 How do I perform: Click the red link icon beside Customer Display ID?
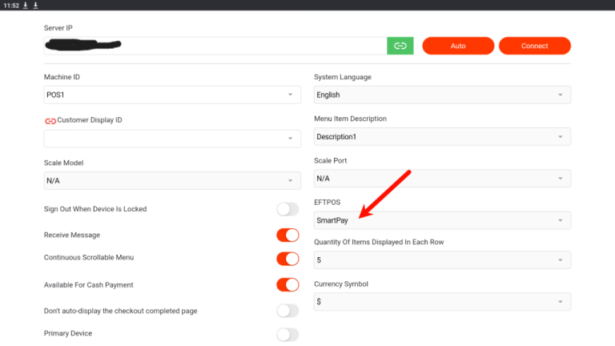pyautogui.click(x=50, y=120)
